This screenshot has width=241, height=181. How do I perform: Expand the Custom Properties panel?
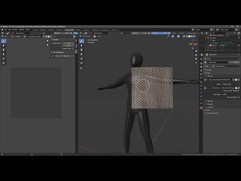point(211,113)
